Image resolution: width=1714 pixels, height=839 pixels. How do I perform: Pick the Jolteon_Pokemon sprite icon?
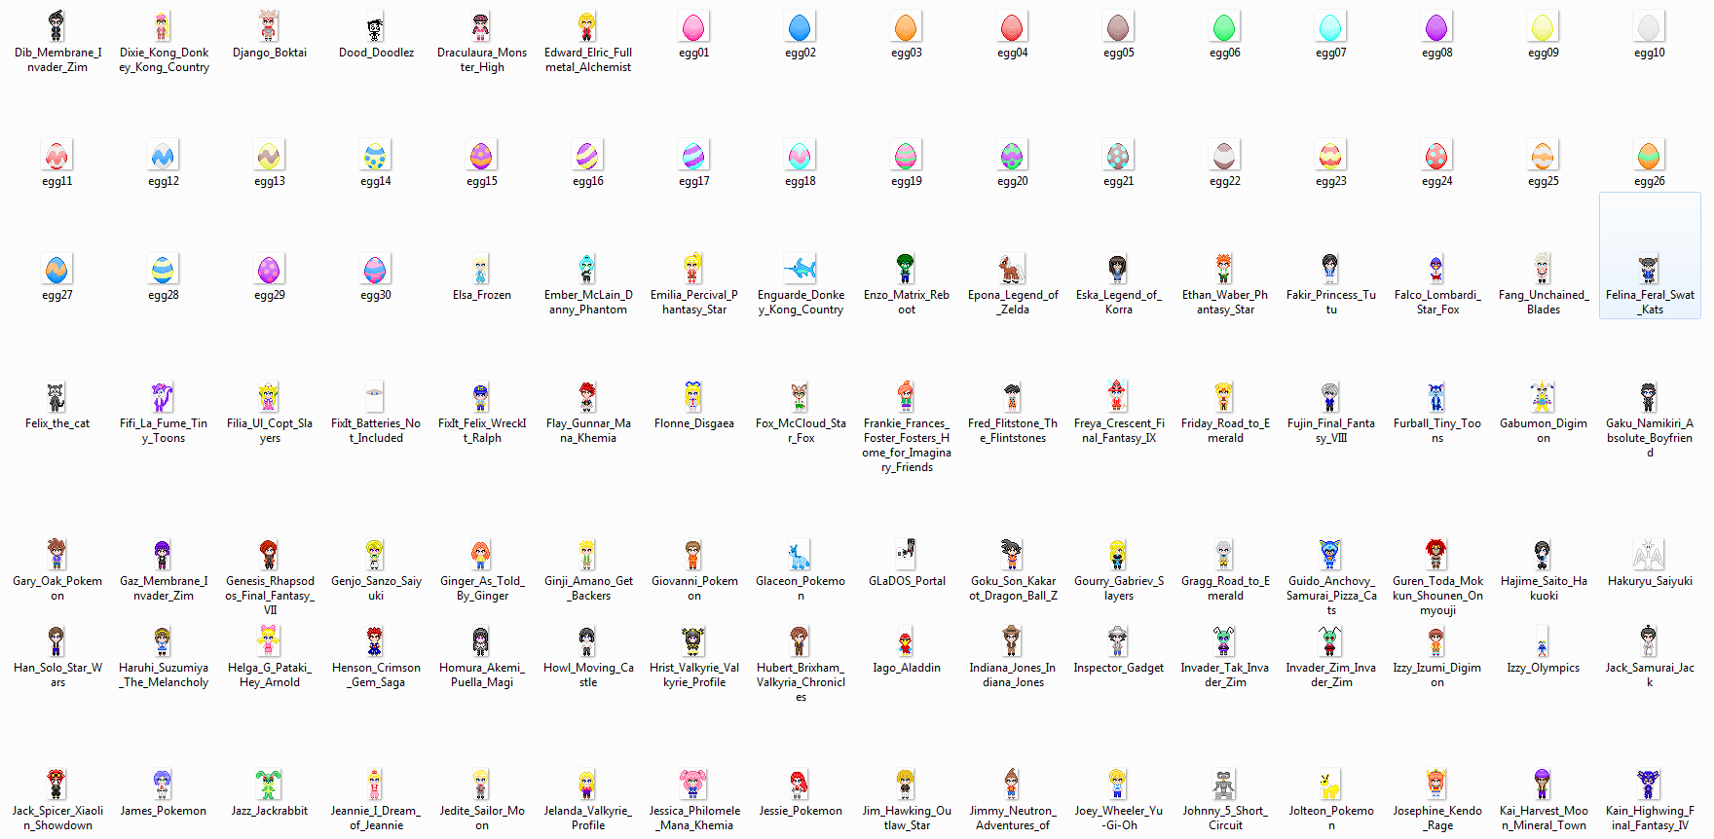tap(1330, 784)
